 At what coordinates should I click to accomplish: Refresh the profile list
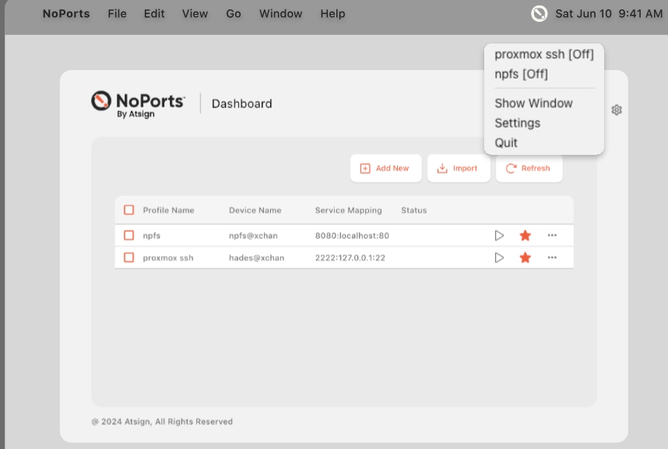click(529, 168)
